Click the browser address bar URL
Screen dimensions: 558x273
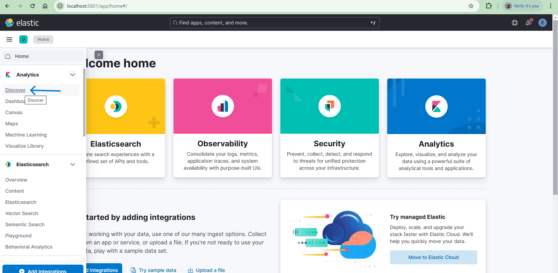coord(97,6)
